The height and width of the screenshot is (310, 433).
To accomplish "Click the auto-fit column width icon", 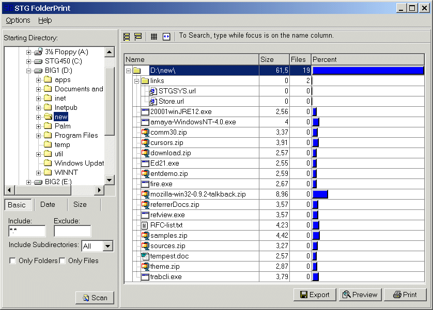I will (x=166, y=37).
